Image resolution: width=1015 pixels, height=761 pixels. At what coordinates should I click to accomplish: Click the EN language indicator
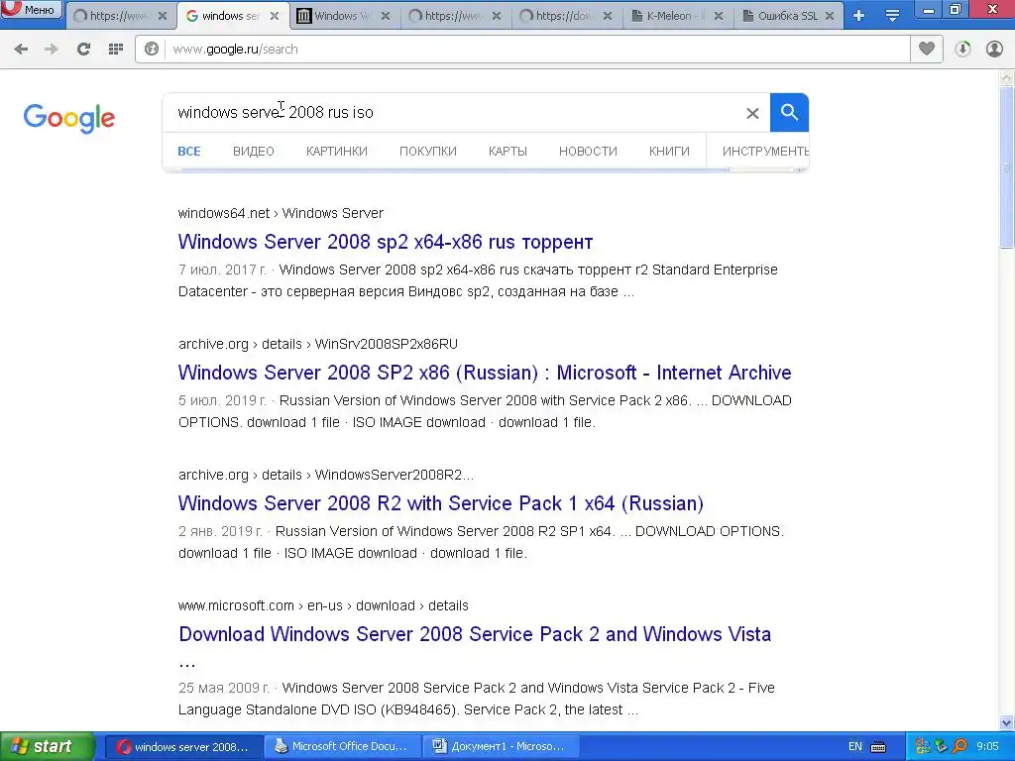click(855, 747)
